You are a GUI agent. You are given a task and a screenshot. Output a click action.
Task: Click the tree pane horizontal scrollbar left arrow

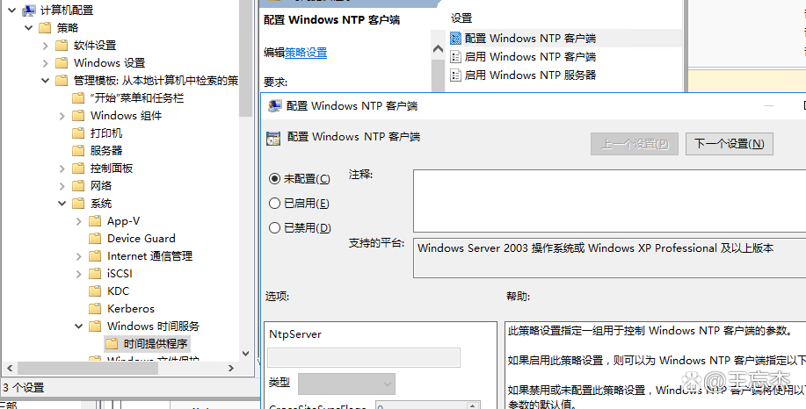pyautogui.click(x=9, y=368)
